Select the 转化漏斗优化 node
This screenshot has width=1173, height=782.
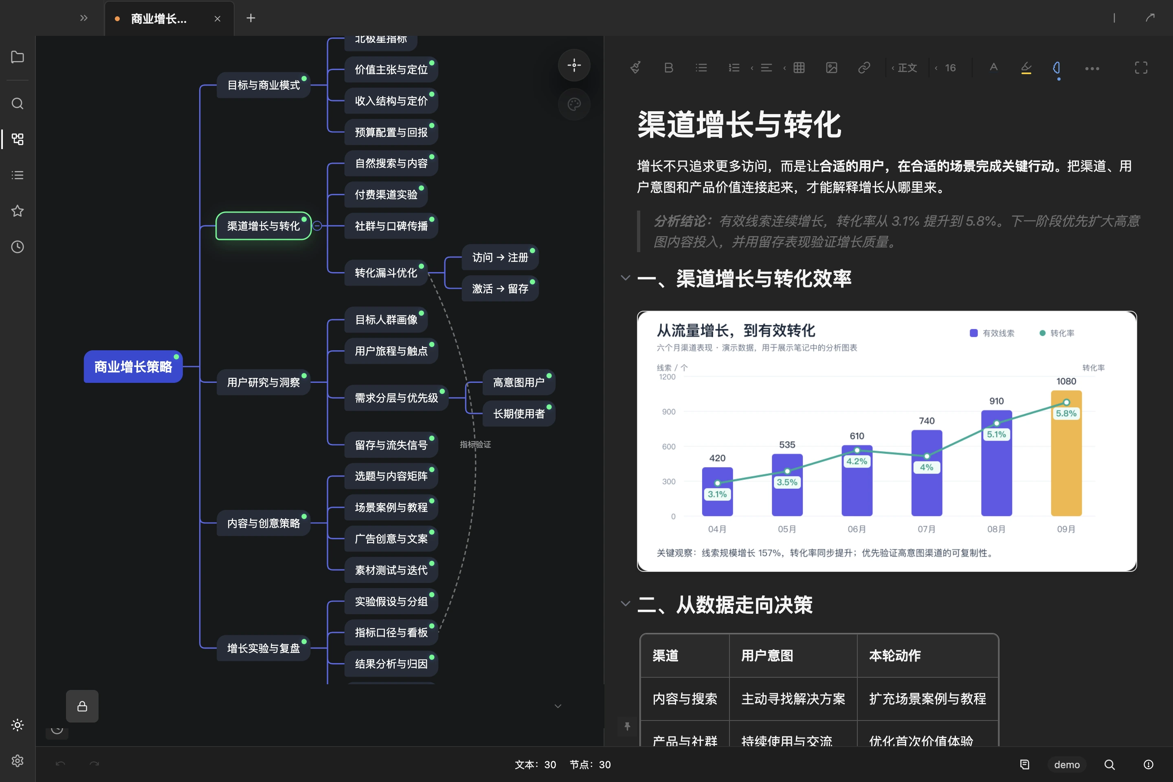(386, 273)
